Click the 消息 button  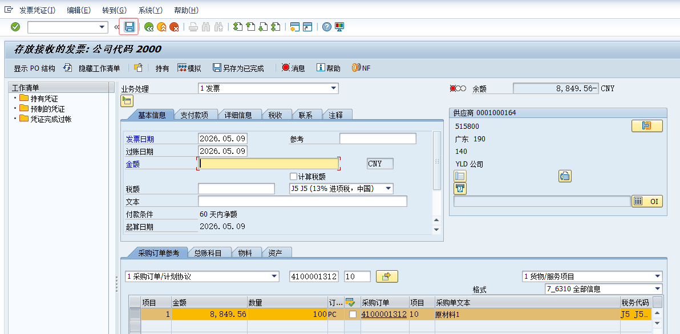[x=293, y=68]
